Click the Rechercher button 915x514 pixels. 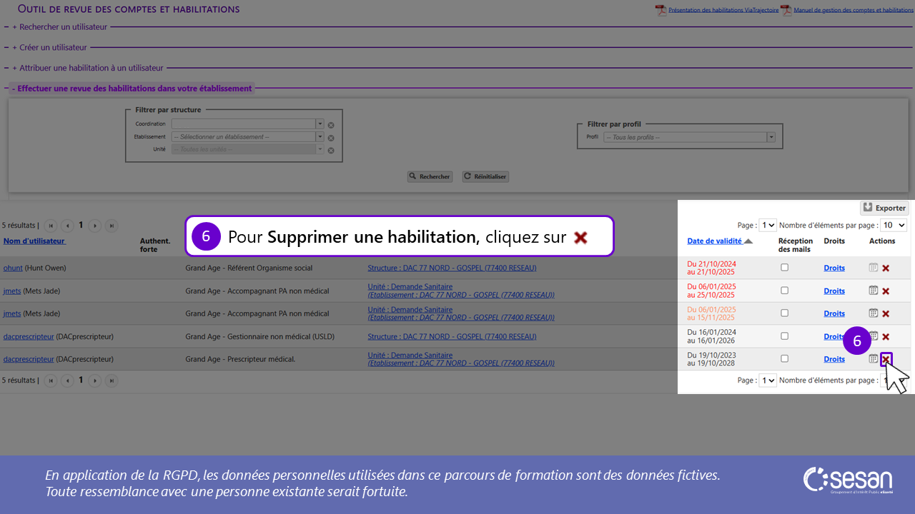[x=430, y=176]
